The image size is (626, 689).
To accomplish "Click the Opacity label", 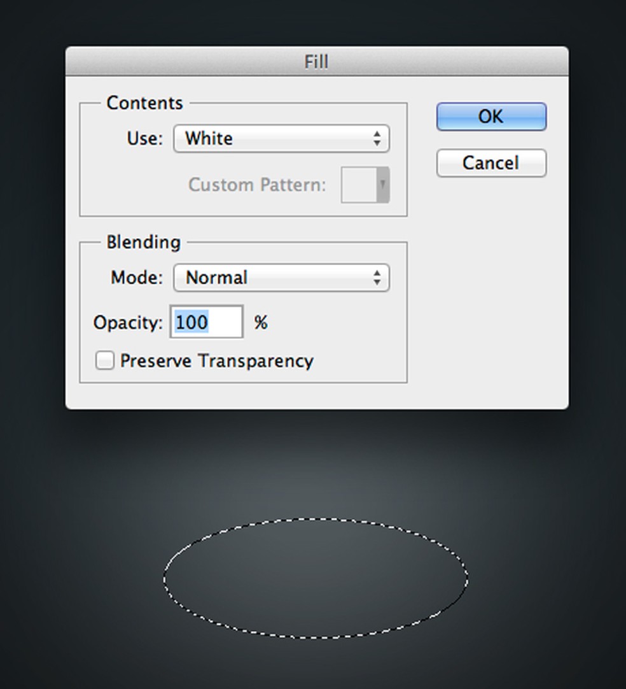I will pyautogui.click(x=128, y=322).
